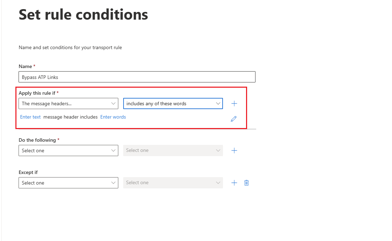The width and height of the screenshot is (392, 241).
Task: Open the first 'Select one' dropdown under Except if
Action: [x=68, y=183]
